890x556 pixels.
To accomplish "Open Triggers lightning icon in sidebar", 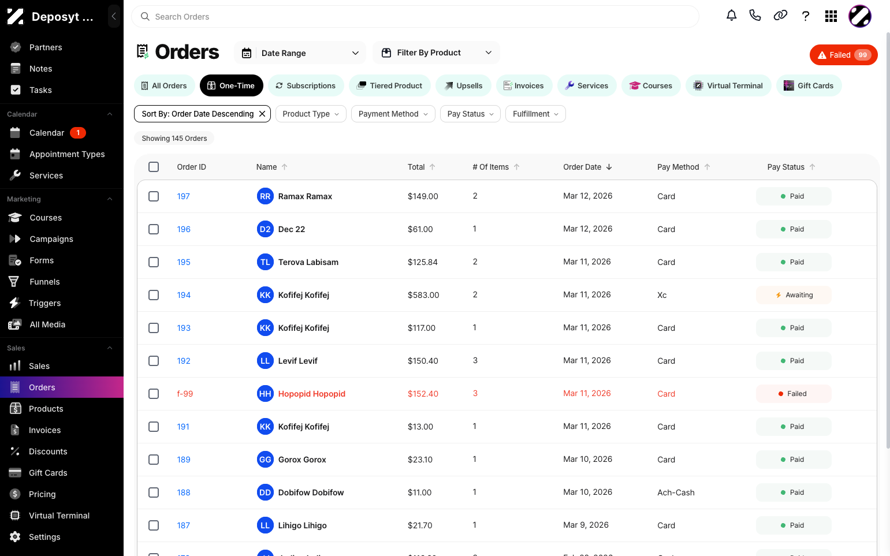I will click(15, 303).
